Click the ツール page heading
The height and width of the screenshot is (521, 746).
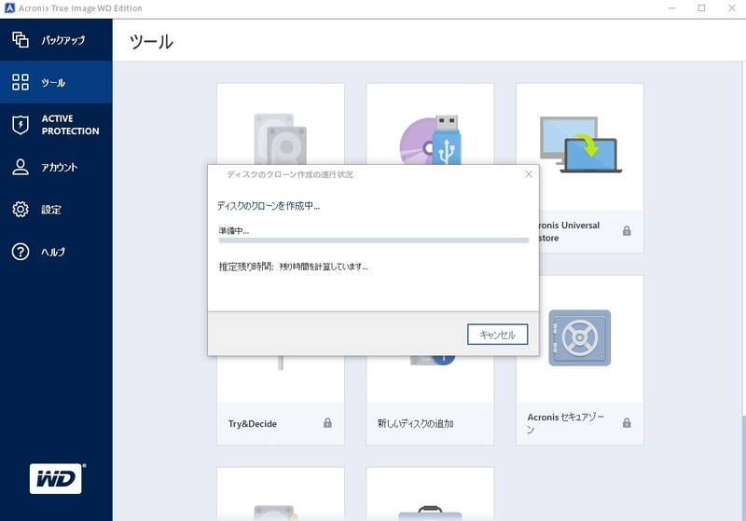click(x=151, y=42)
